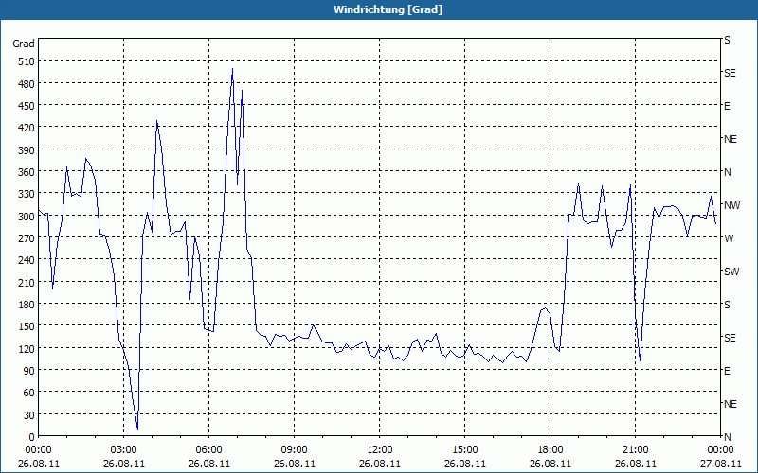
Task: Select the 240 value on the degree axis
Action: 27,260
